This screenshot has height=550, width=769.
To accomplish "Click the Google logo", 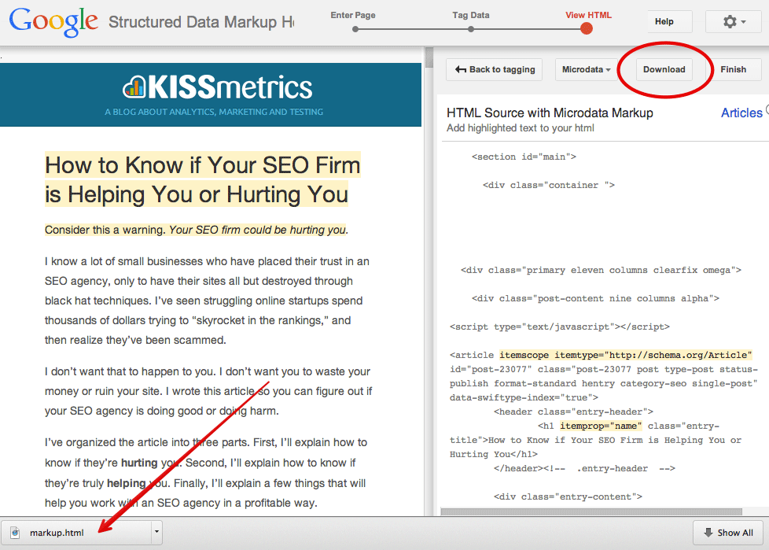I will [x=53, y=22].
